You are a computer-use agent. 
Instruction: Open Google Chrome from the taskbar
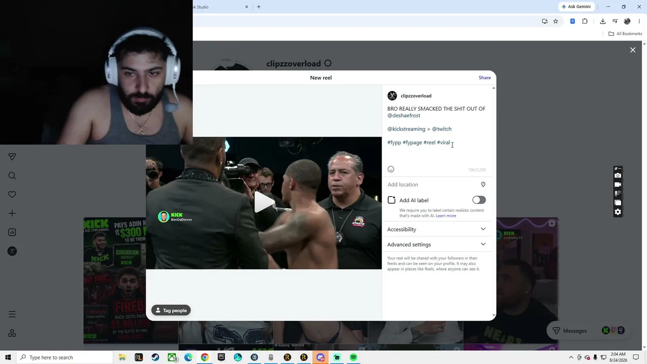coord(205,357)
